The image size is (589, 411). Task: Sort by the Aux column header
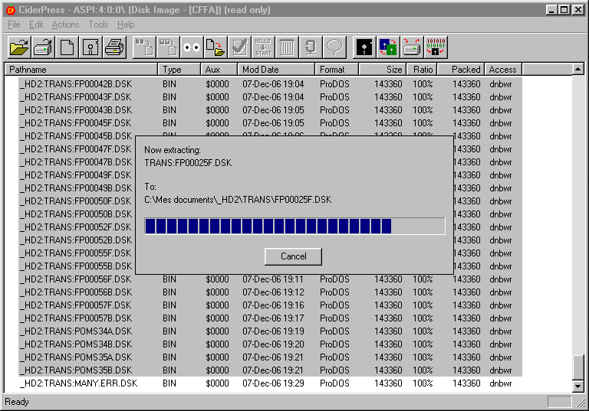click(x=219, y=70)
